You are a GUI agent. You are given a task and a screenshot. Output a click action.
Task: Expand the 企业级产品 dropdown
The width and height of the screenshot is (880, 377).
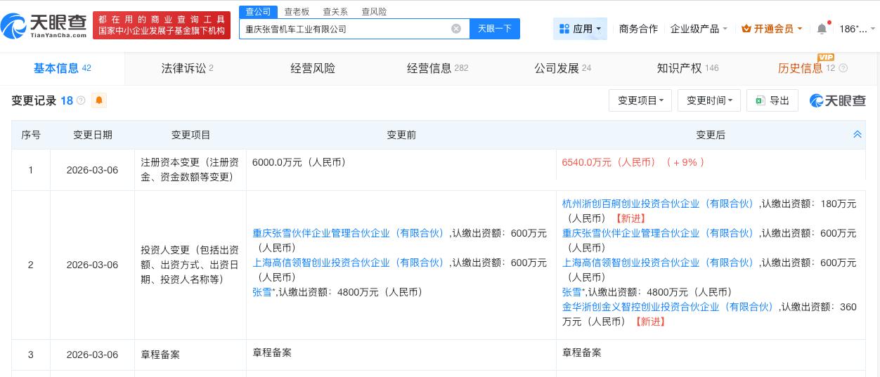(x=699, y=29)
